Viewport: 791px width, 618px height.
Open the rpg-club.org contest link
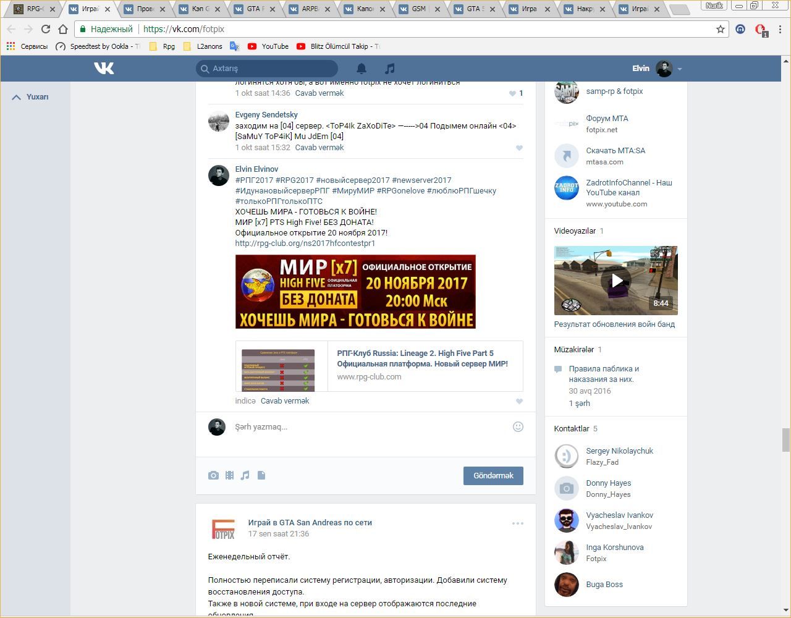point(305,243)
